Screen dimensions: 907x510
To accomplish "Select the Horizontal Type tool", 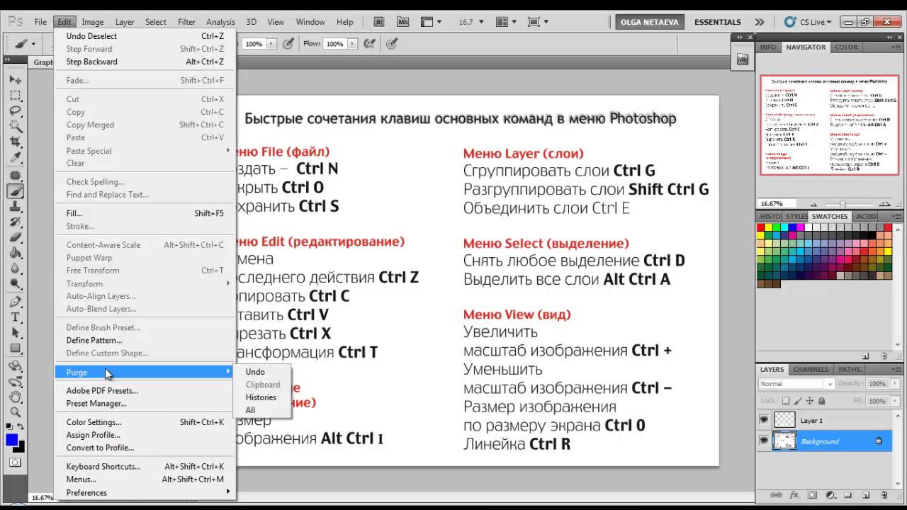I will point(15,317).
